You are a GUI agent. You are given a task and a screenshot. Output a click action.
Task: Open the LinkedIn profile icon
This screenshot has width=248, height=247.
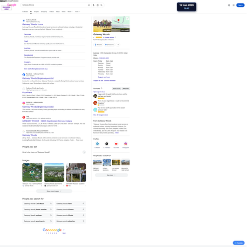point(97,144)
